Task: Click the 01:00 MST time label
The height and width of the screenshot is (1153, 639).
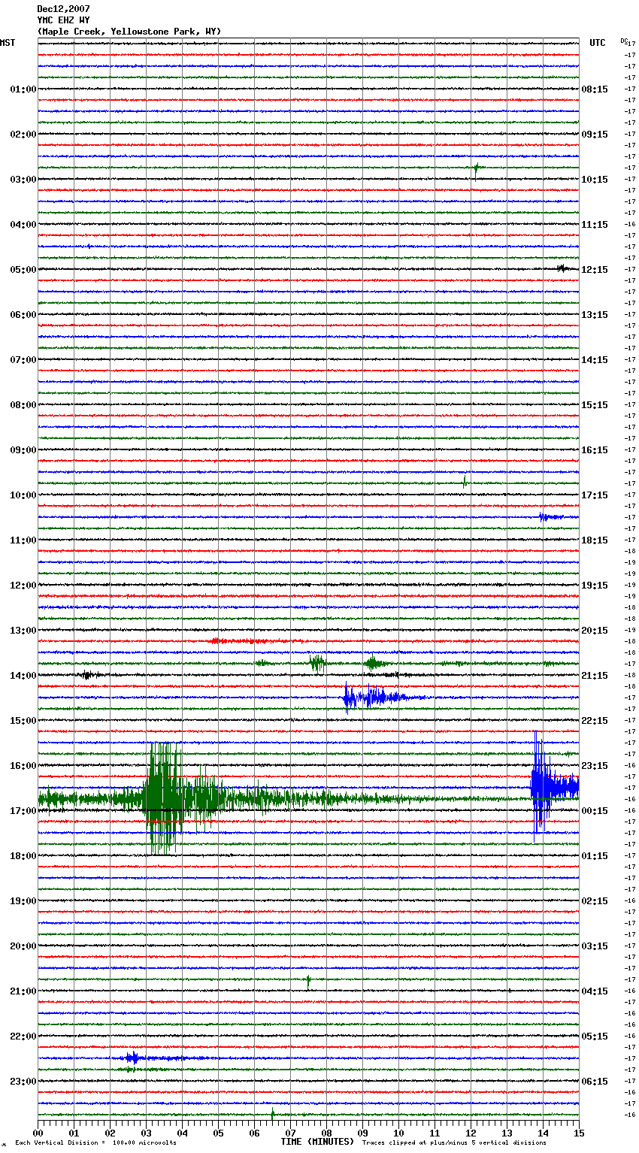Action: pyautogui.click(x=23, y=89)
